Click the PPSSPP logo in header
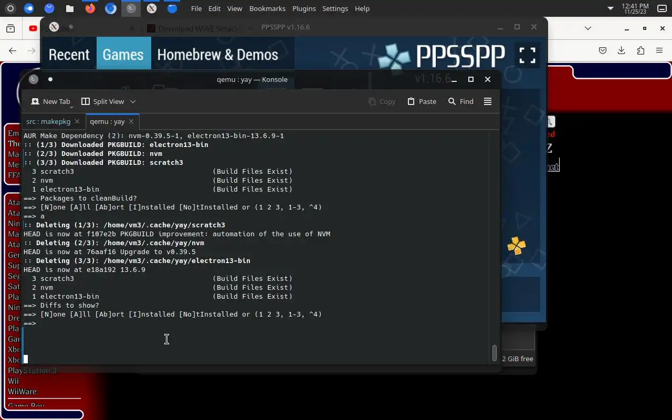The height and width of the screenshot is (420, 672). point(442,56)
